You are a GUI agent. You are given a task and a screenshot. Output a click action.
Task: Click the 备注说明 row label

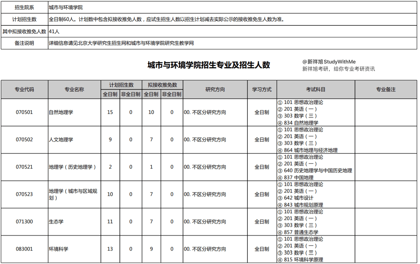coord(24,43)
